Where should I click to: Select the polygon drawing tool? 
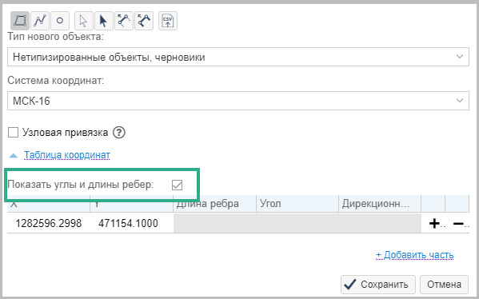tap(20, 21)
